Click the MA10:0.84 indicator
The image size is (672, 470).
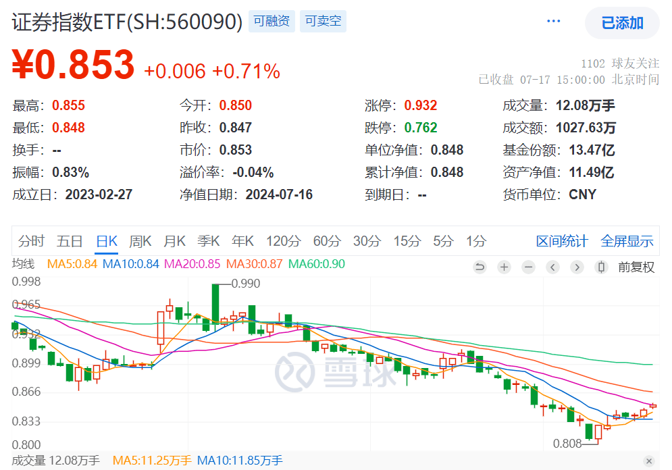pos(131,264)
